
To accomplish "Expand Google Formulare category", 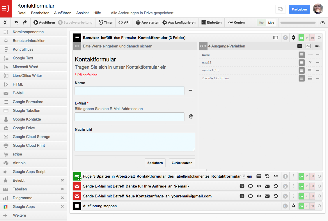I will 33,102.
